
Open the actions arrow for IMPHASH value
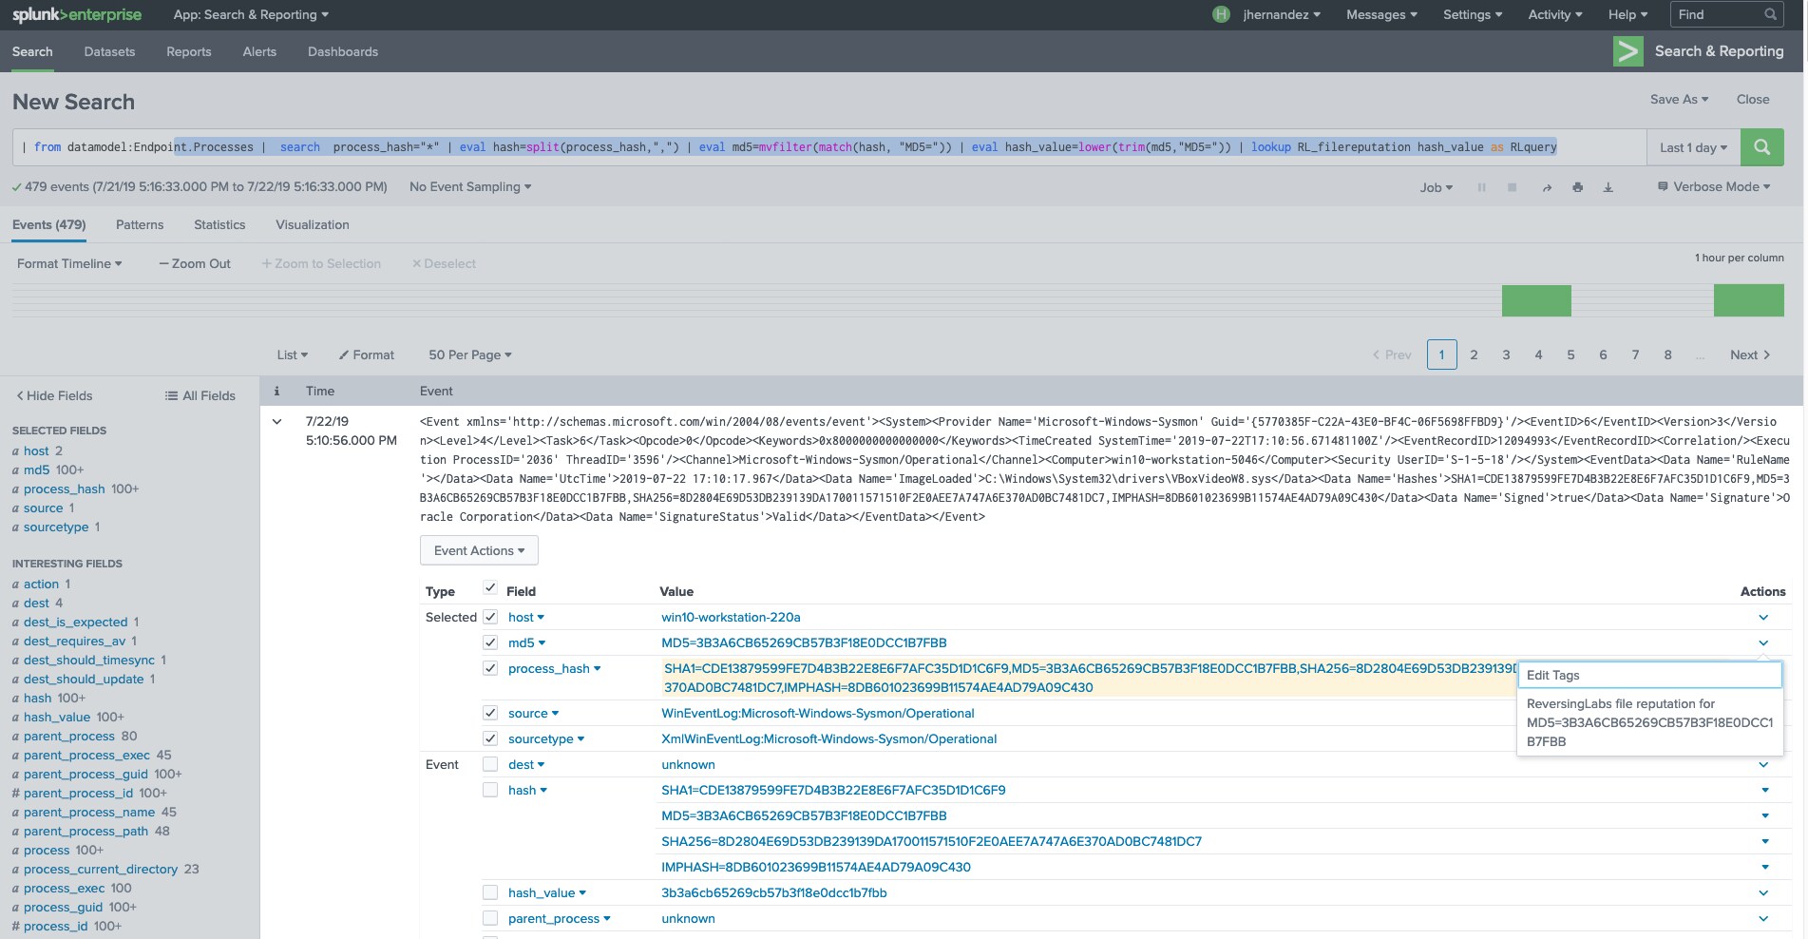pos(1765,867)
